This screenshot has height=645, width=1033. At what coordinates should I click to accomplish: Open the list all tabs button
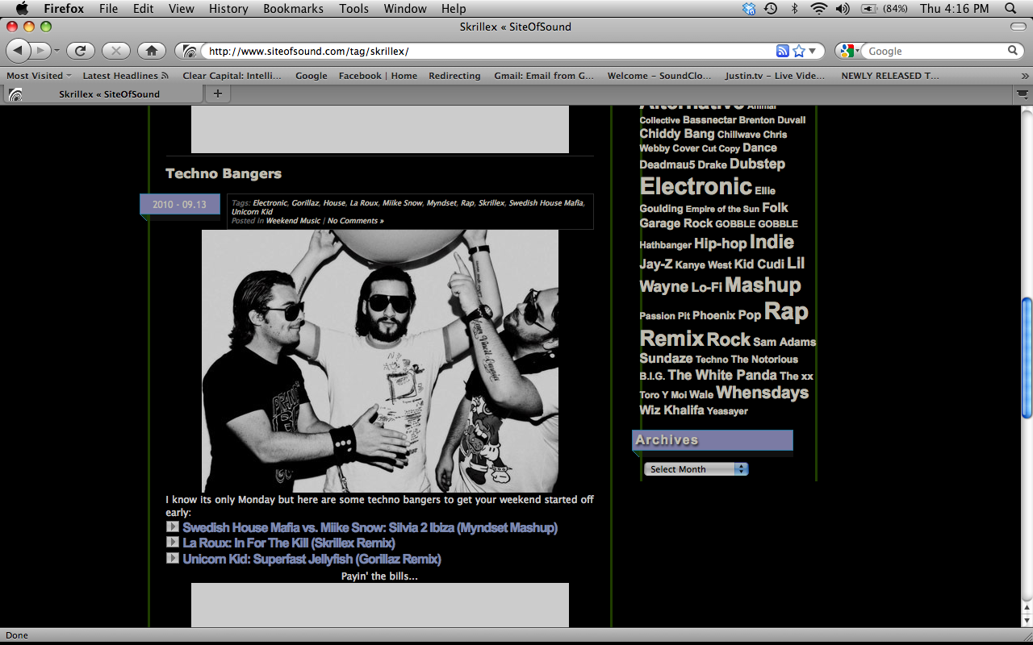coord(1023,94)
